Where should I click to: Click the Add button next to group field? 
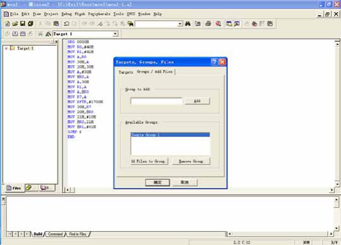point(197,101)
